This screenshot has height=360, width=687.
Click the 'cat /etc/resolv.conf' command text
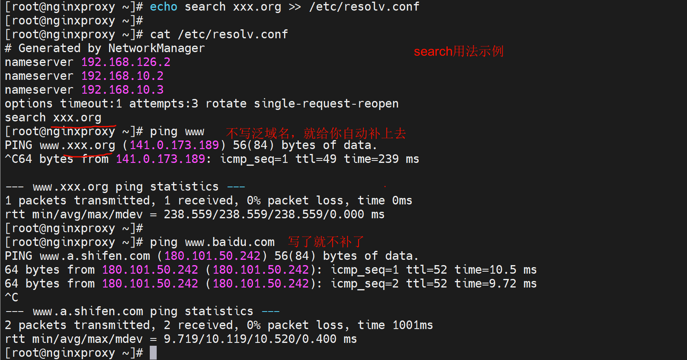pos(219,35)
